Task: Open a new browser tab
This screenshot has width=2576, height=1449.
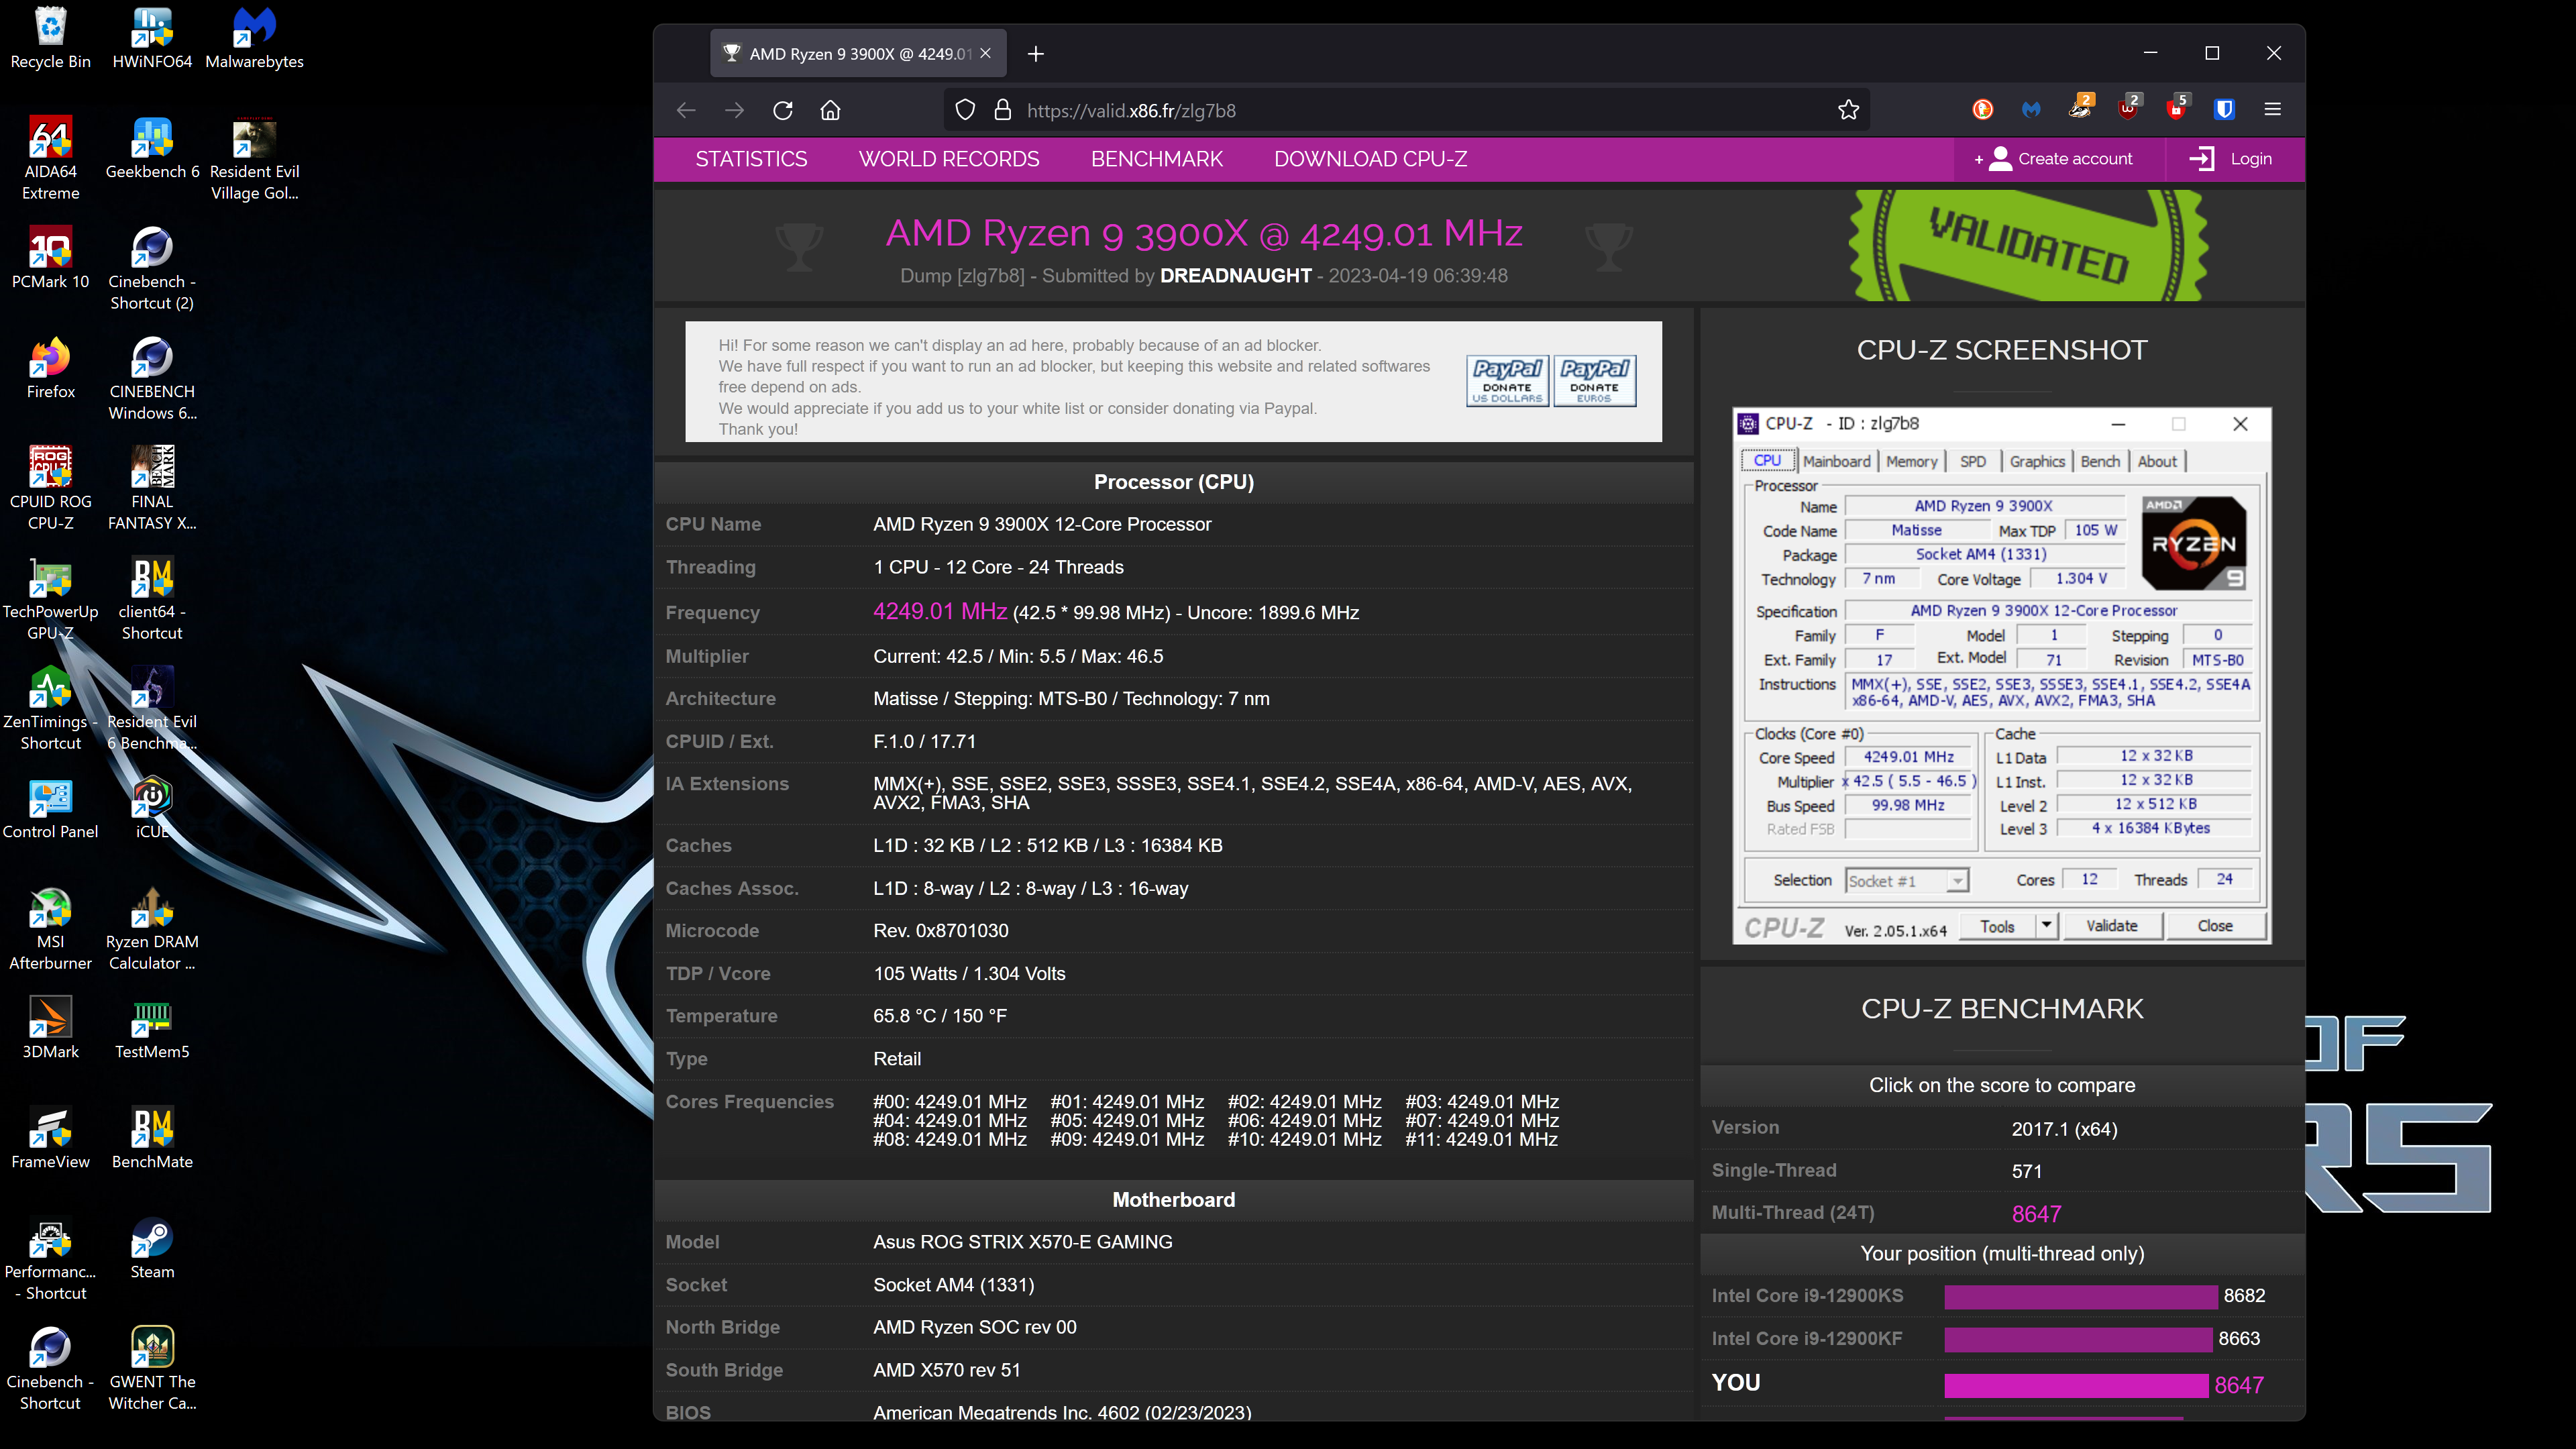Action: (1036, 53)
